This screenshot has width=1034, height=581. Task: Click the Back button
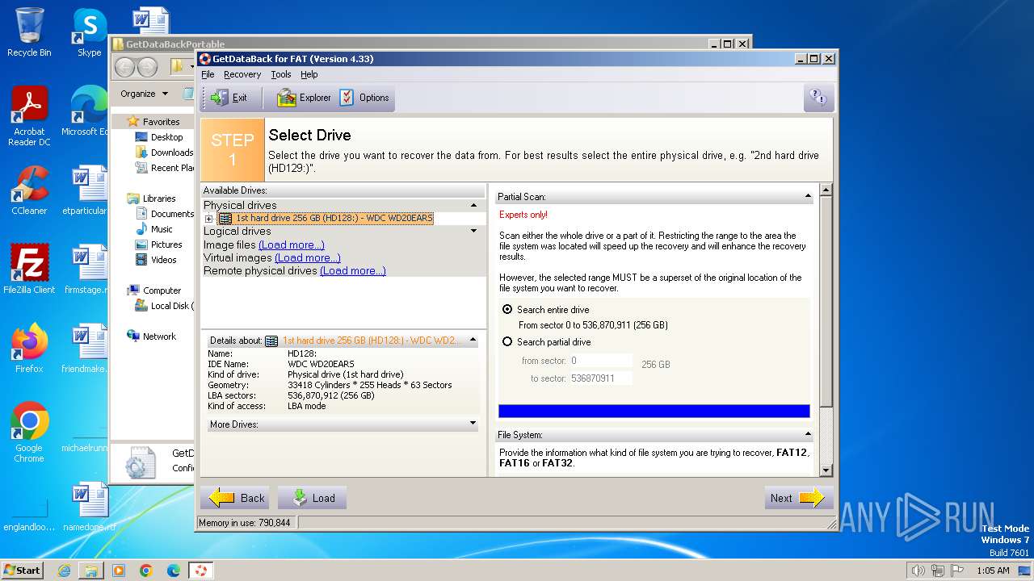[235, 498]
